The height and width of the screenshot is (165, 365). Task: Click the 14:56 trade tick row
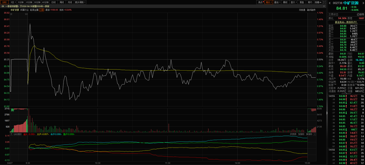click(346, 150)
